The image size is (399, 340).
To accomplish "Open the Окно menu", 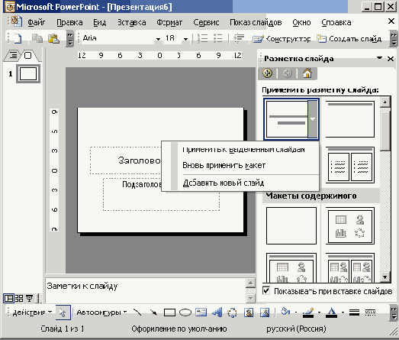I will click(x=301, y=22).
